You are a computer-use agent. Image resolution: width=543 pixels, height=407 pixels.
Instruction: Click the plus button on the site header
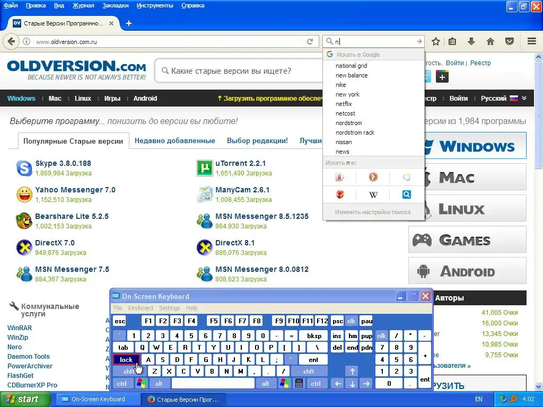442,77
